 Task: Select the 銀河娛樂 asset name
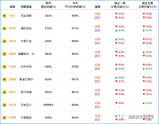tap(26, 92)
